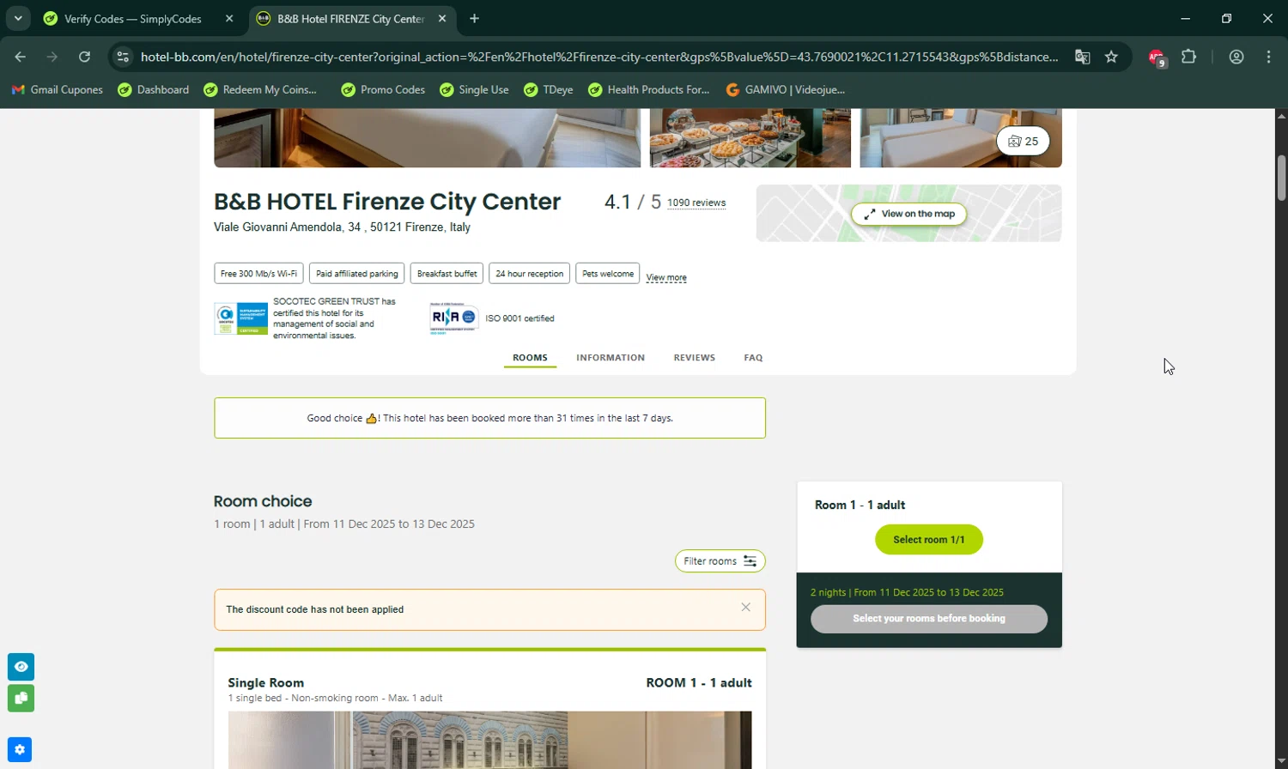The image size is (1288, 769).
Task: Click the Single Room heading
Action: pos(265,683)
